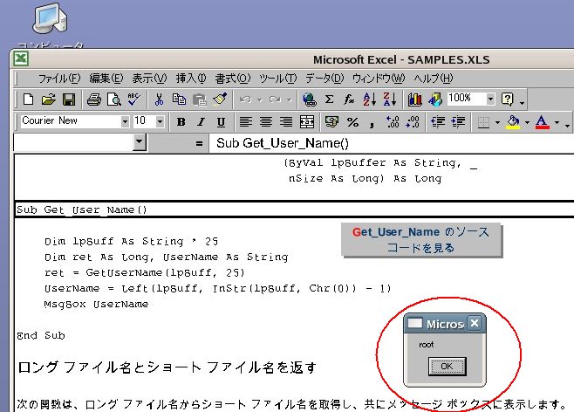Open Print Preview icon

point(114,100)
